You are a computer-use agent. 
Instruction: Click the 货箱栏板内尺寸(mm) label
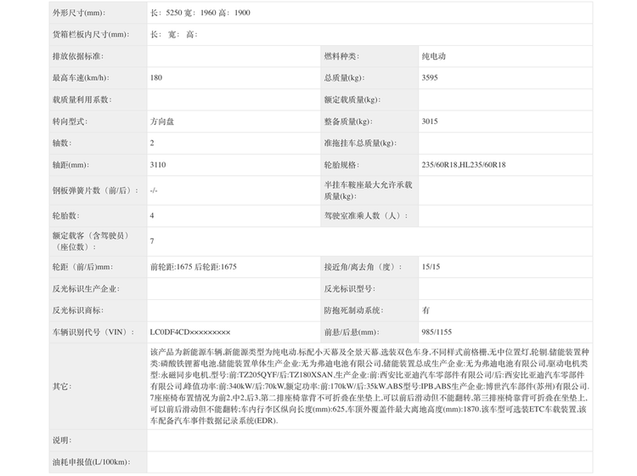pos(91,34)
